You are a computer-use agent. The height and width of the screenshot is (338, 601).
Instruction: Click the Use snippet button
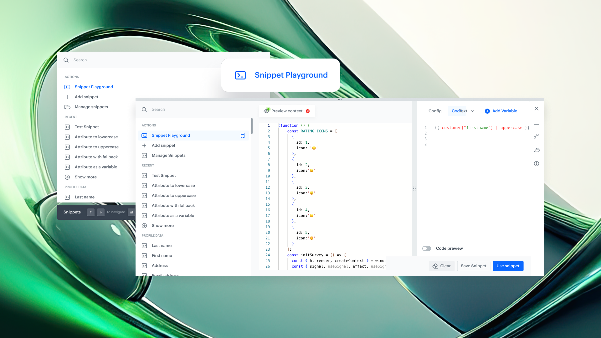point(508,266)
